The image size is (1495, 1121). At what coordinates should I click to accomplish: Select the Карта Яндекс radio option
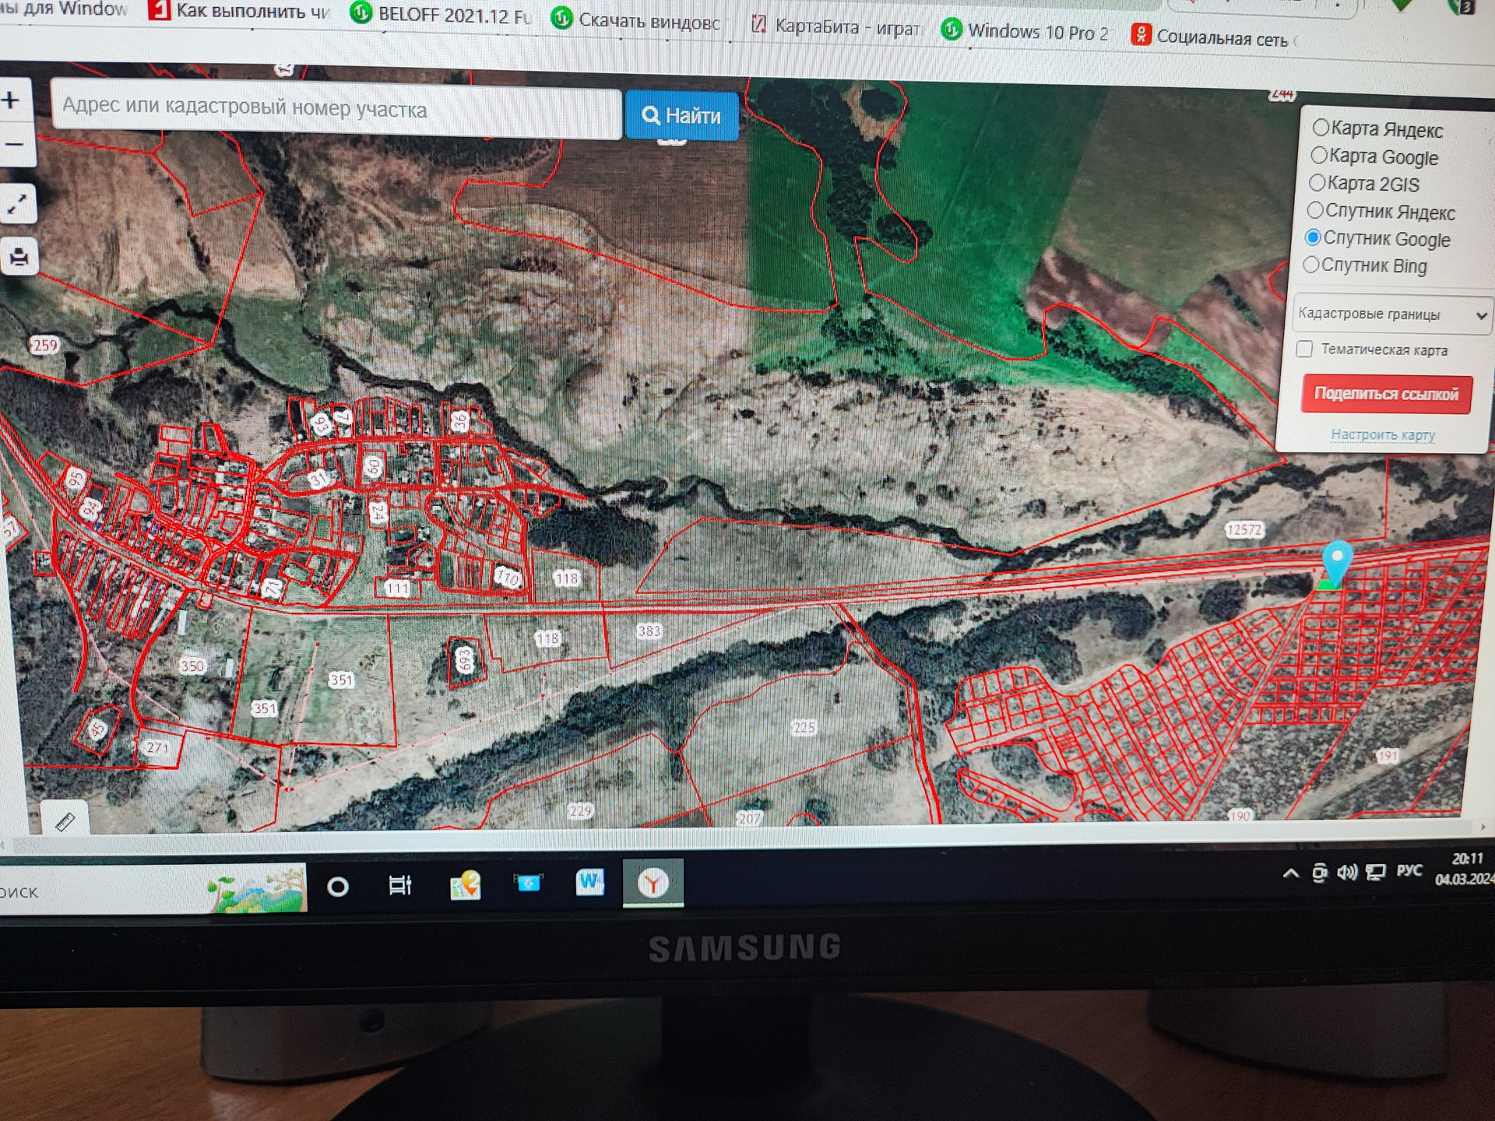point(1321,128)
